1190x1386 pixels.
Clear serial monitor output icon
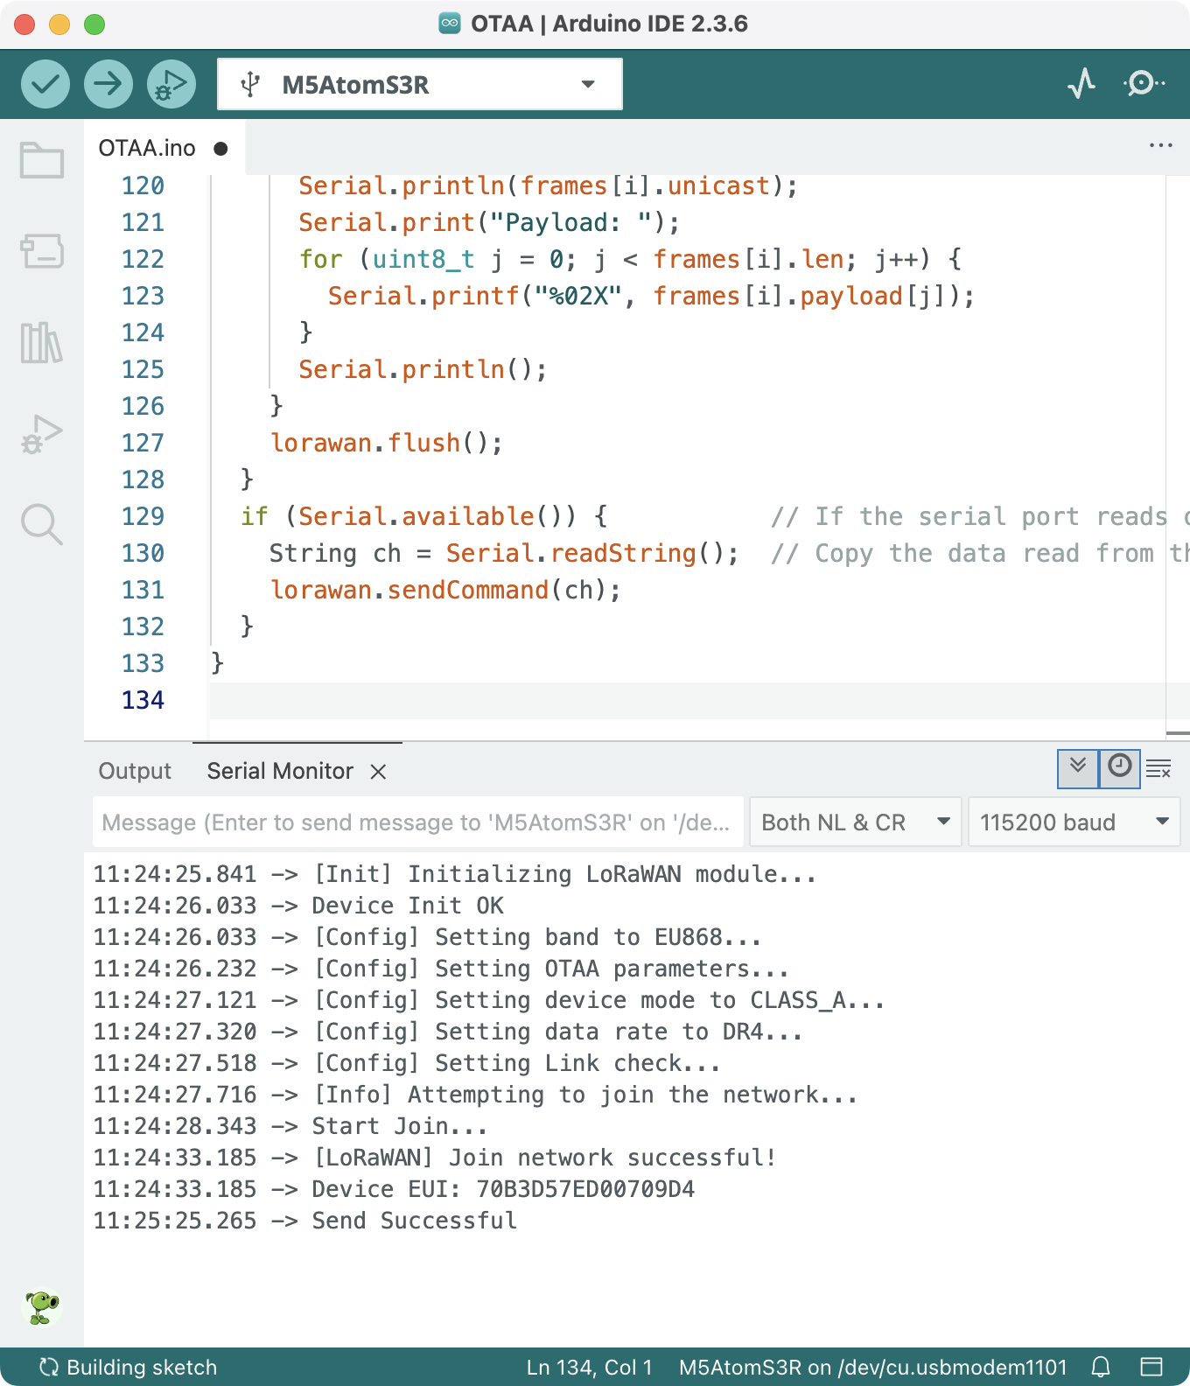click(x=1158, y=769)
